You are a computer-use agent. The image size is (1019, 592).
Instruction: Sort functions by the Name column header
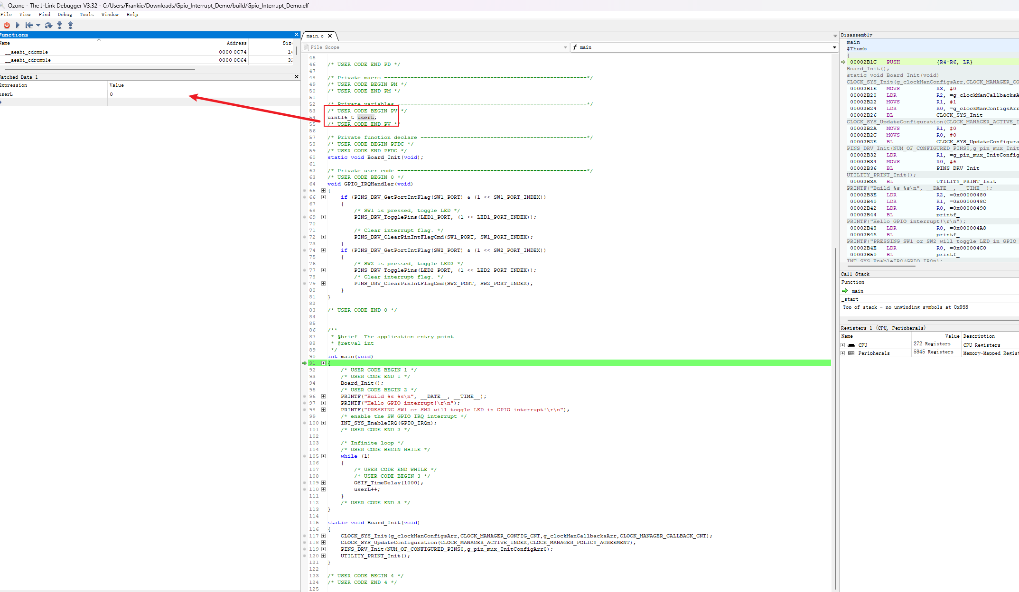click(100, 43)
